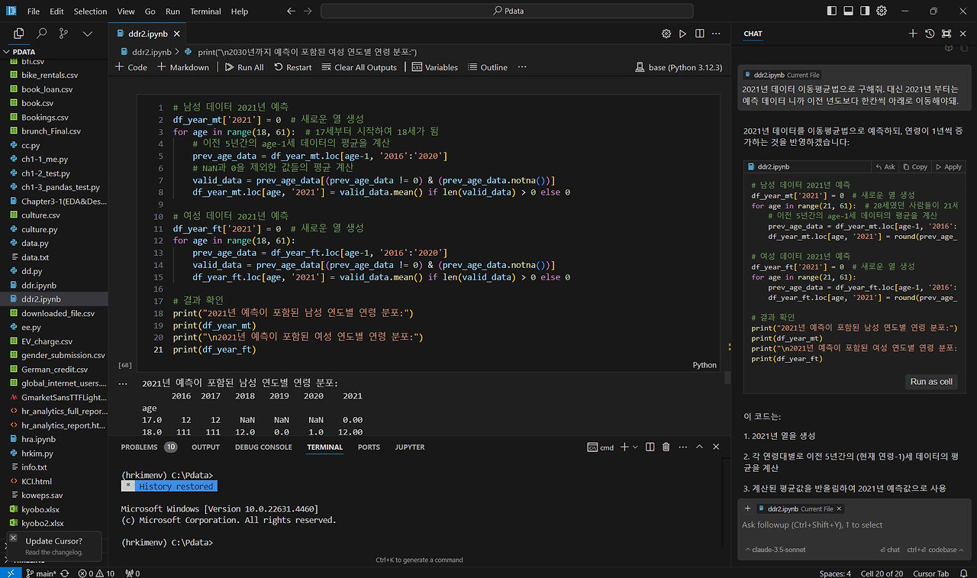This screenshot has height=578, width=977.
Task: Open the notifications bell in status bar
Action: (965, 573)
